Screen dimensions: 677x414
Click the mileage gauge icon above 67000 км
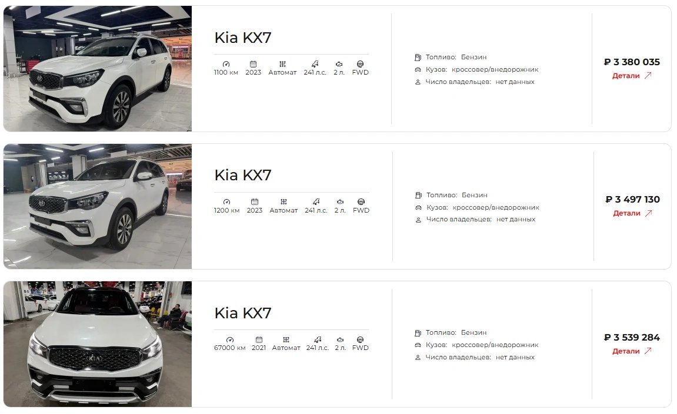point(230,339)
